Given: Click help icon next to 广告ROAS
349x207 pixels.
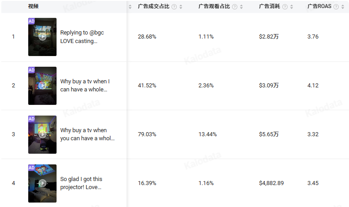Looking at the screenshot, I should 336,7.
